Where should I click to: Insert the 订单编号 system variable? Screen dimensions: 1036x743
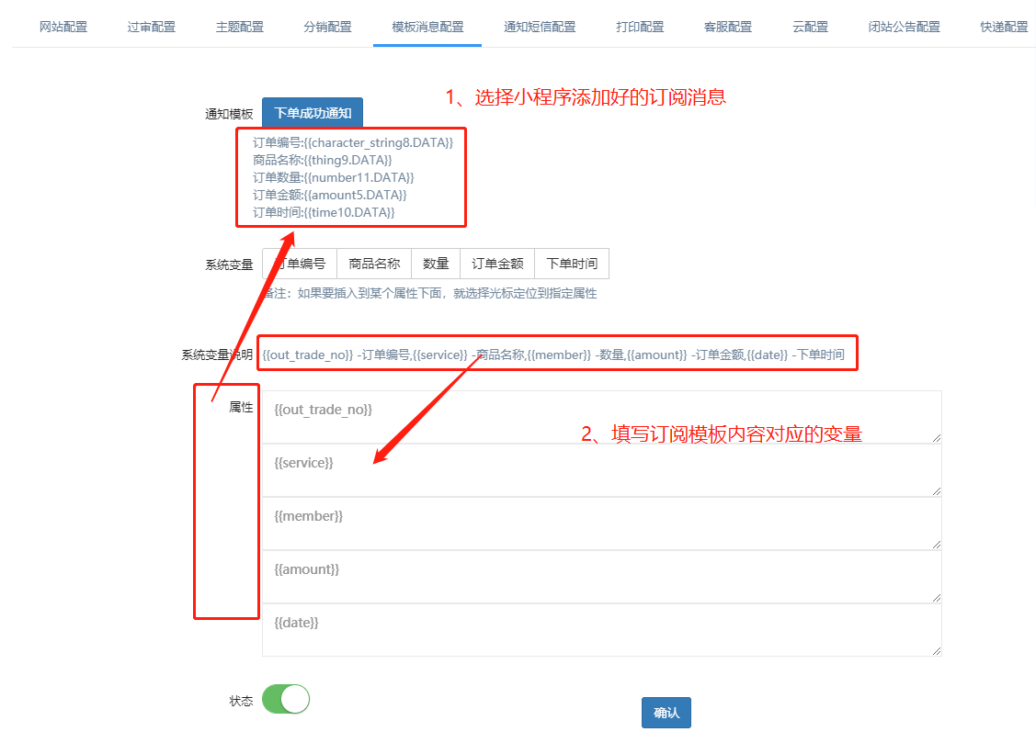click(x=300, y=264)
